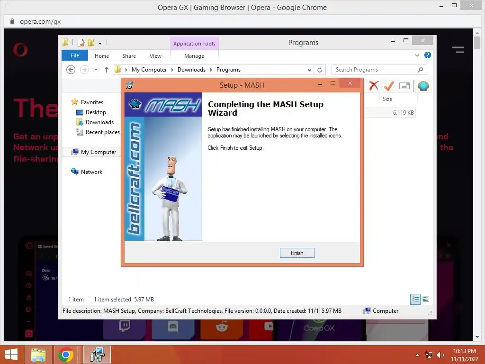485x364 pixels.
Task: Click the quick access properties icon
Action: (x=81, y=43)
